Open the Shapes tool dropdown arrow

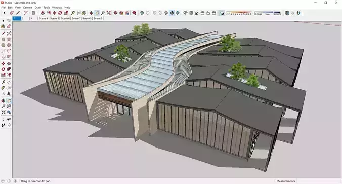37,13
